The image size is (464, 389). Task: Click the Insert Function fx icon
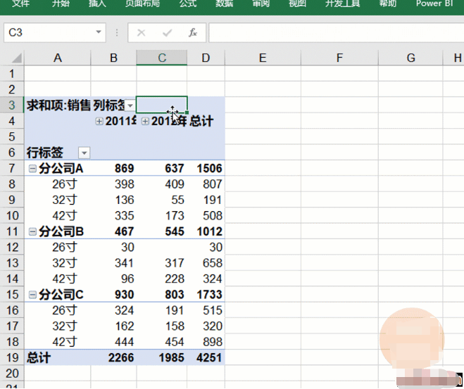tap(193, 32)
